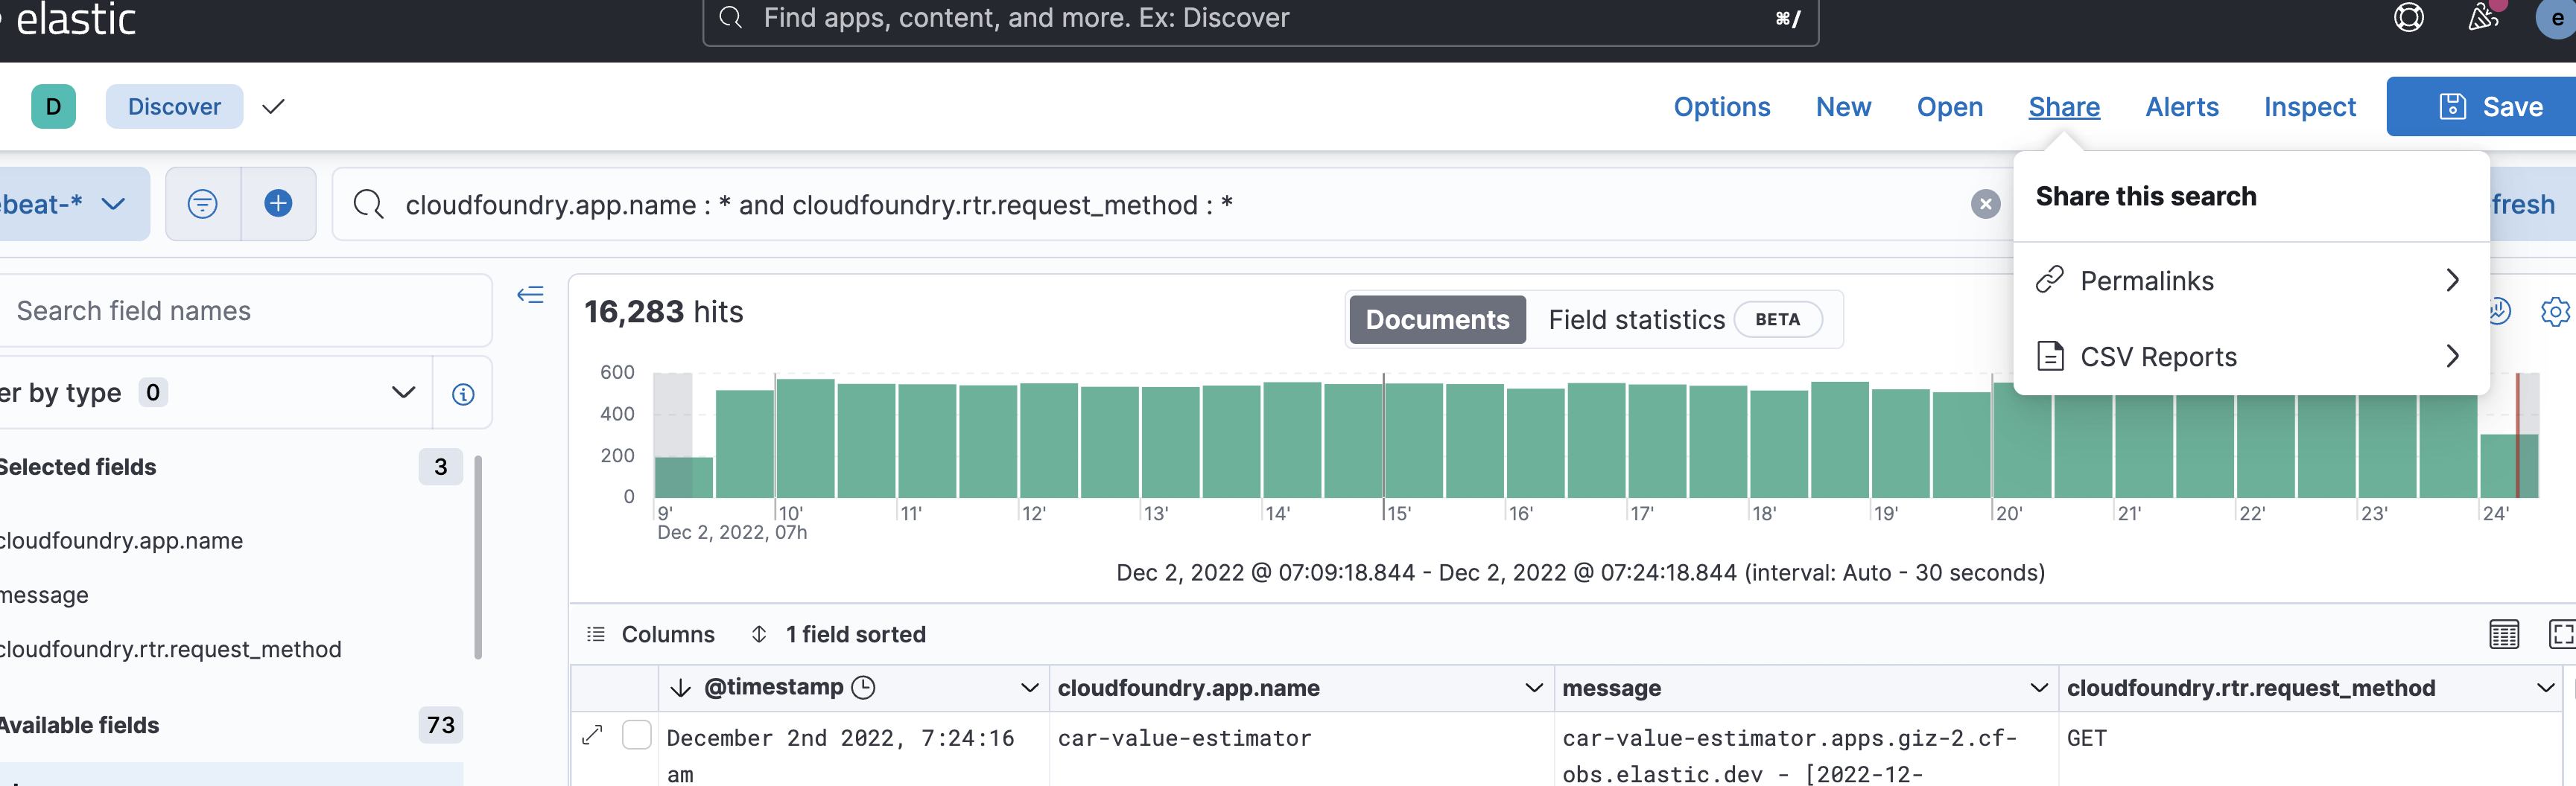Viewport: 2576px width, 786px height.
Task: Open the newsfeed icon in header
Action: [x=2483, y=16]
